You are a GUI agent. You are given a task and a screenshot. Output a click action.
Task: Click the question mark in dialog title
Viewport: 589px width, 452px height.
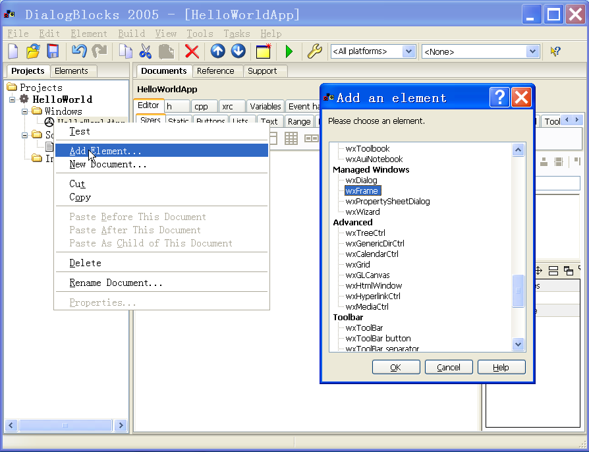point(499,98)
